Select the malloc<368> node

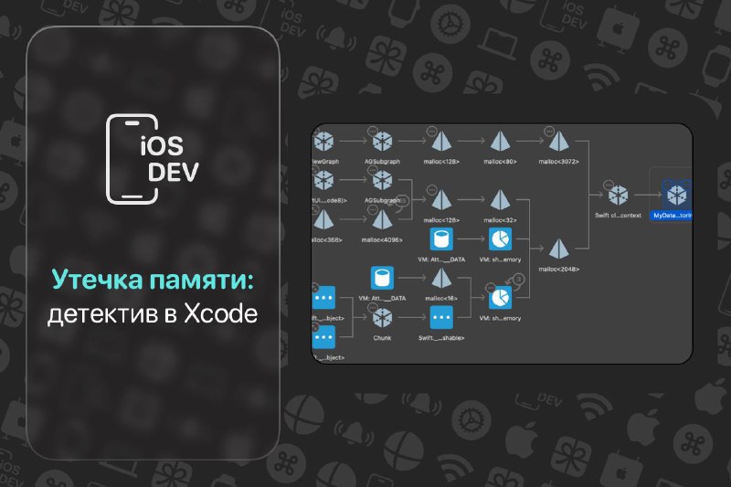tap(324, 219)
